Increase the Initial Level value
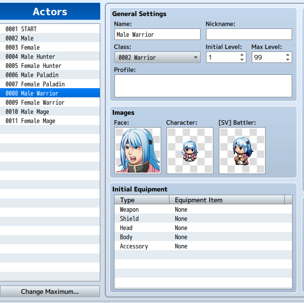 pos(242,55)
